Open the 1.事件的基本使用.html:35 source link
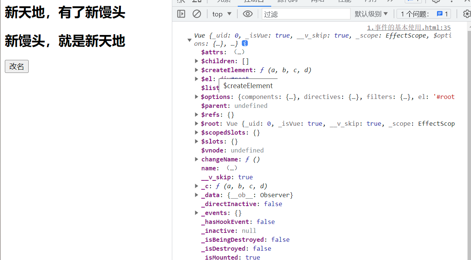The width and height of the screenshot is (471, 260). pyautogui.click(x=408, y=28)
